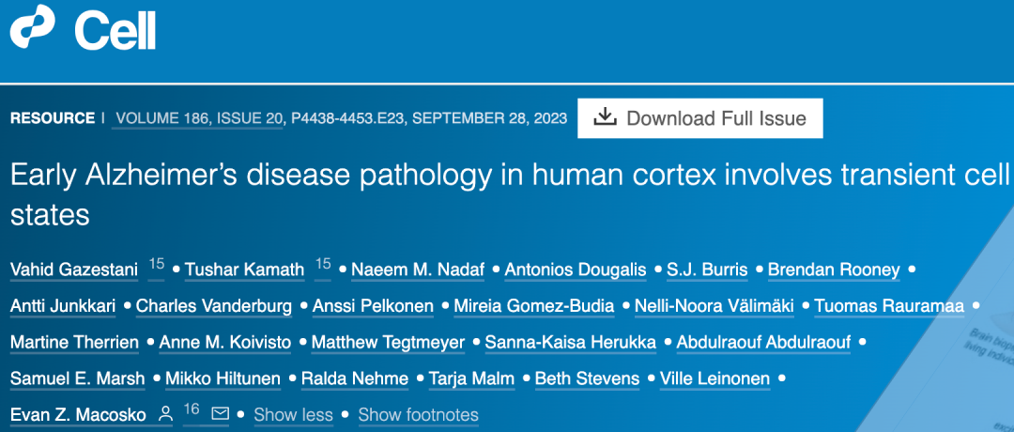Image resolution: width=1014 pixels, height=432 pixels.
Task: Click footnote 16 next to Macosko
Action: pos(192,409)
